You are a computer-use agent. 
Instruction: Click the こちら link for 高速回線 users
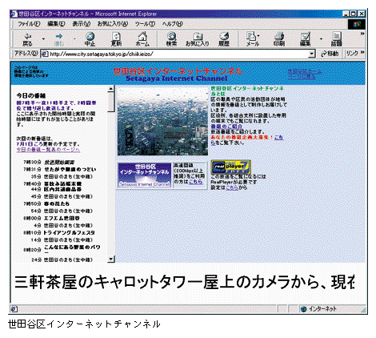tap(195, 182)
